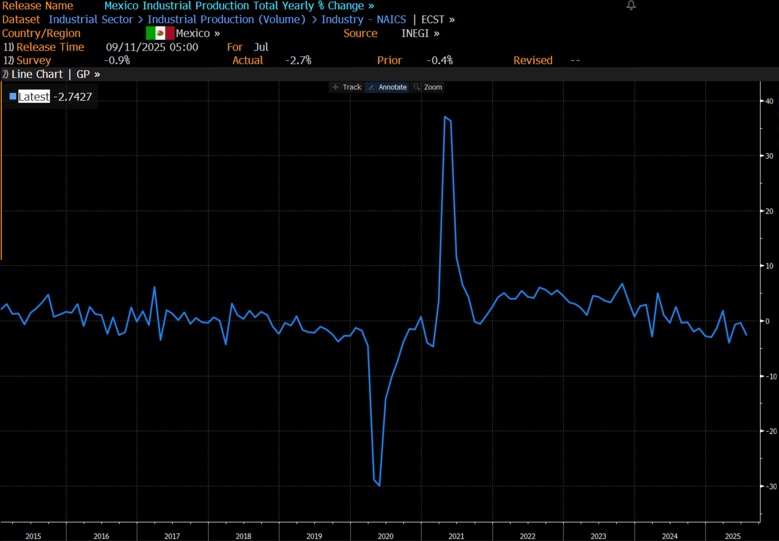Viewport: 779px width, 541px height.
Task: Click the Track crosshair icon
Action: [335, 87]
